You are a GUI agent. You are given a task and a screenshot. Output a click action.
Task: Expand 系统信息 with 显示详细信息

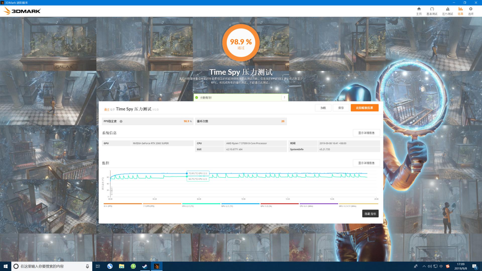[x=366, y=133]
